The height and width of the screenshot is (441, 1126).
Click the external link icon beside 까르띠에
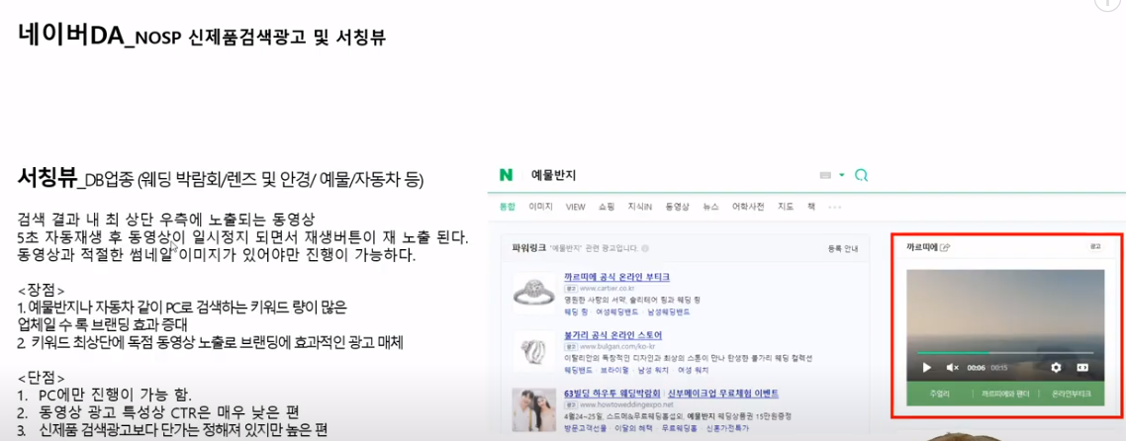click(946, 248)
